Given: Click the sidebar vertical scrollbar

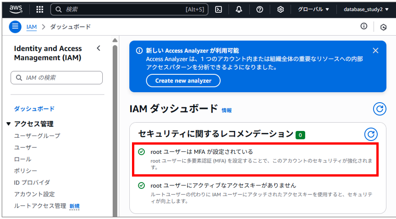Looking at the screenshot, I should point(115,130).
